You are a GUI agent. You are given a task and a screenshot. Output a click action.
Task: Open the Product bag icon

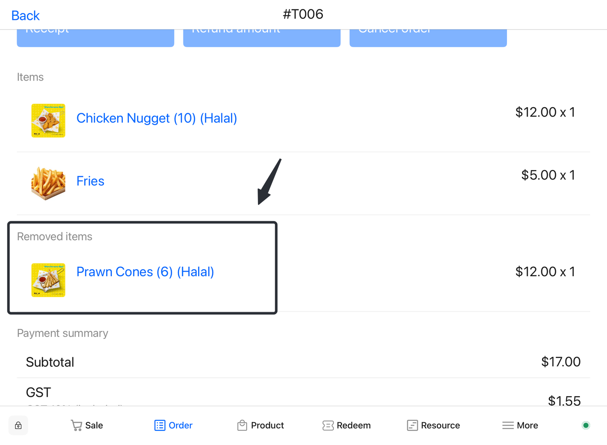242,425
